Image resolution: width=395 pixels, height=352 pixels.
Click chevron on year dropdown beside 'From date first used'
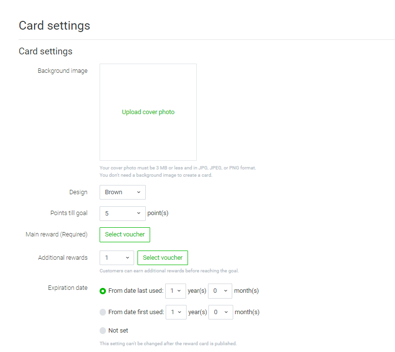point(180,312)
